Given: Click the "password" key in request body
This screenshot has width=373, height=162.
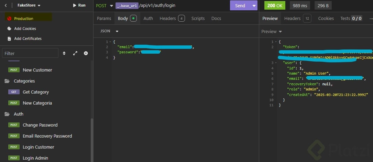Looking at the screenshot, I should (x=128, y=52).
